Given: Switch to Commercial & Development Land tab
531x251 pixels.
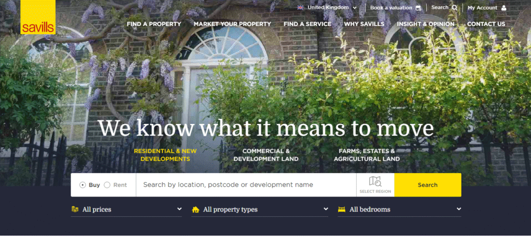Looking at the screenshot, I should click(266, 155).
